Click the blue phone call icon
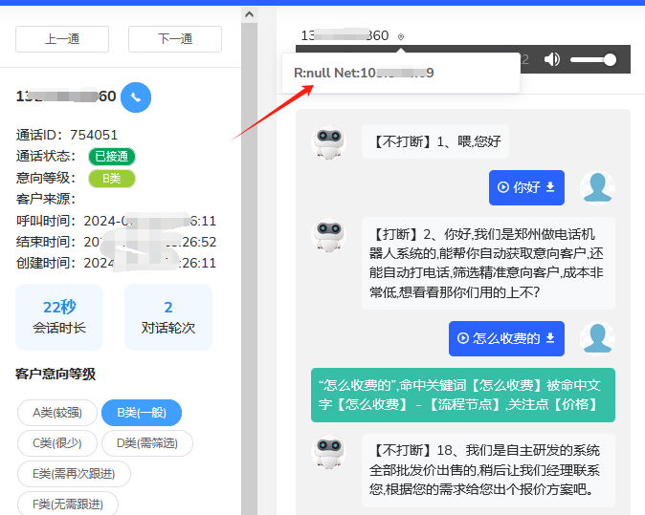The image size is (645, 515). (136, 97)
